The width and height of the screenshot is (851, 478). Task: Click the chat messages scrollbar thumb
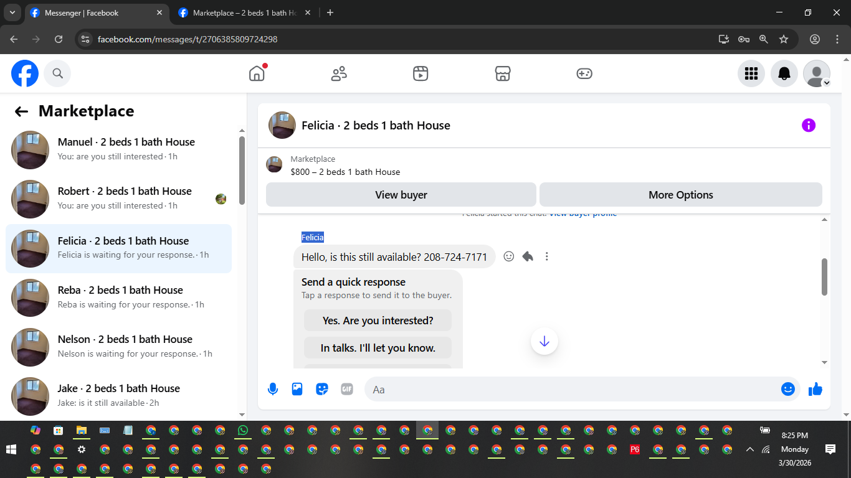pyautogui.click(x=825, y=277)
